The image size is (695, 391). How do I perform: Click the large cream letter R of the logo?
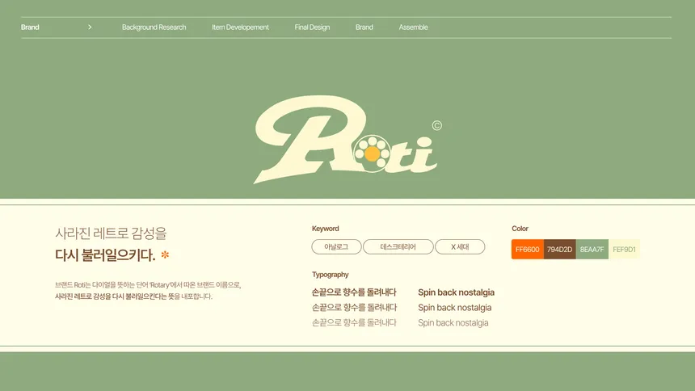tap(310, 138)
